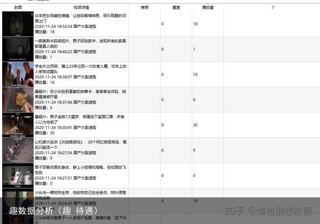Click timestamp 2020-11-24 18:40:22 国产大剧速剪

[x=65, y=52]
